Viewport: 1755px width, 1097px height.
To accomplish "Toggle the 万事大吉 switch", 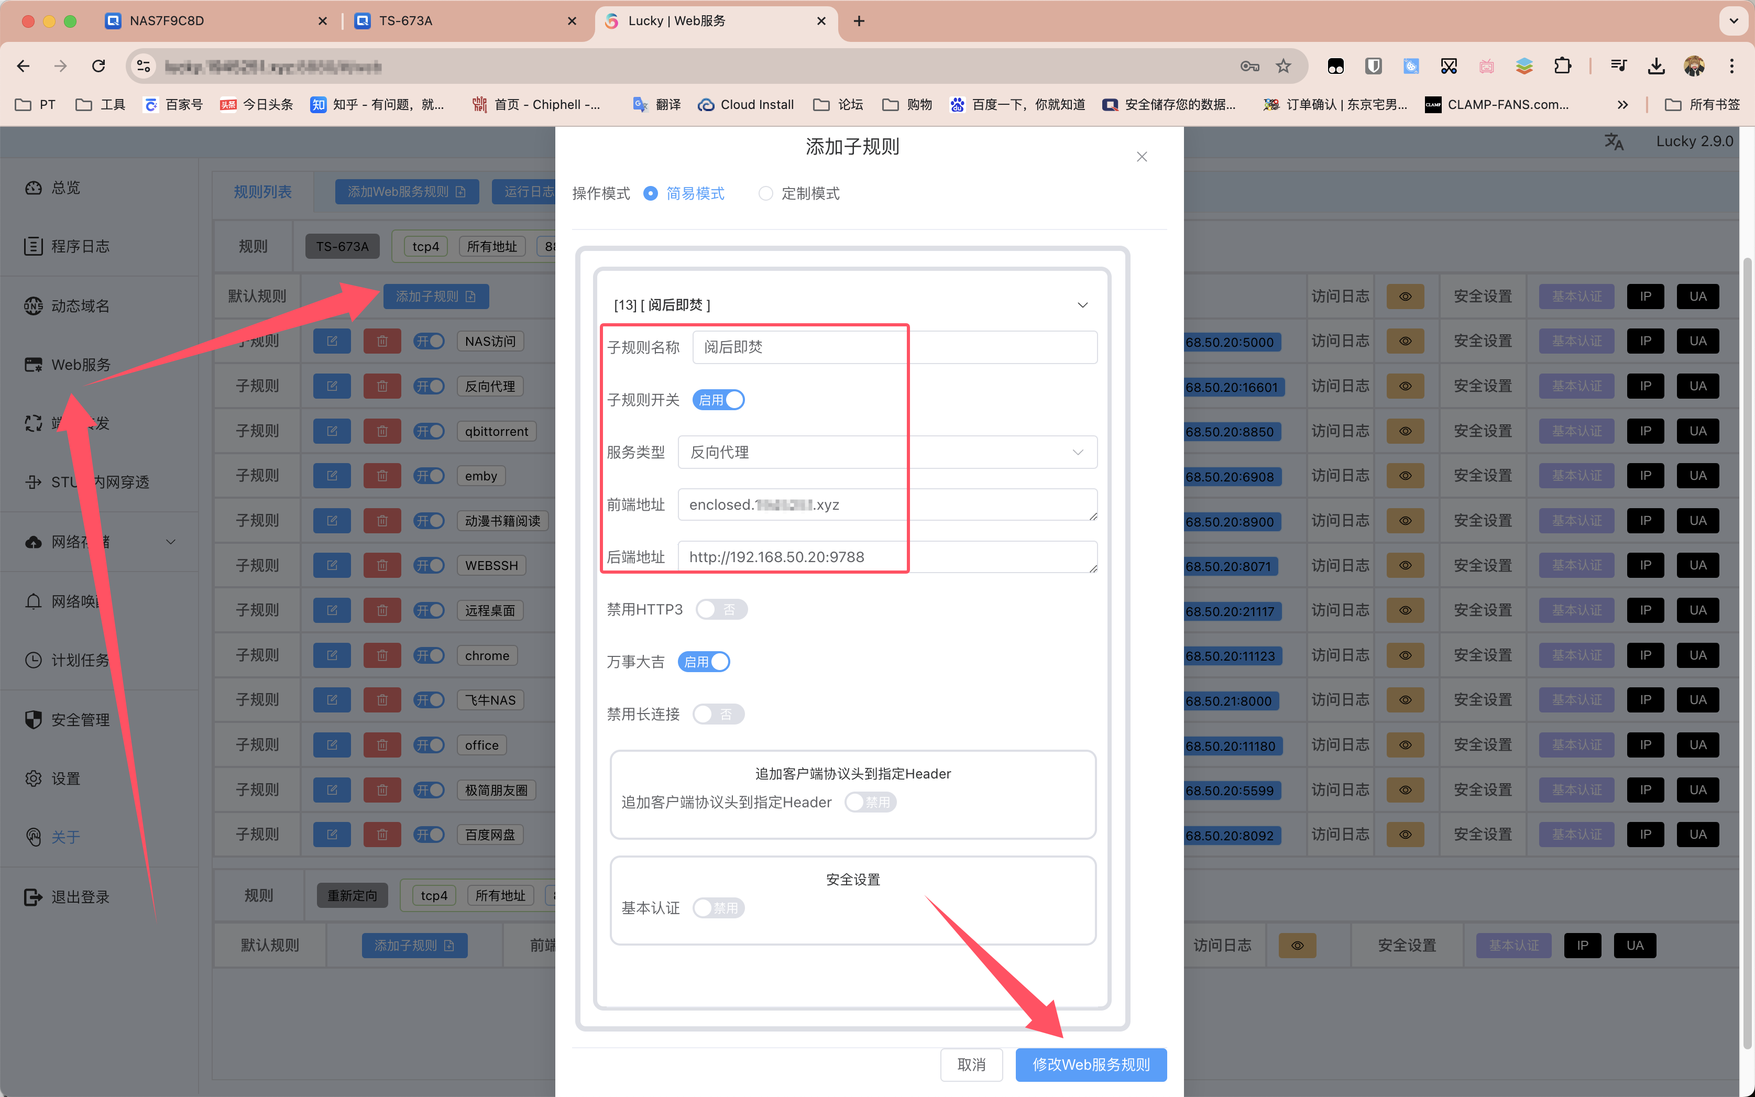I will click(x=704, y=662).
